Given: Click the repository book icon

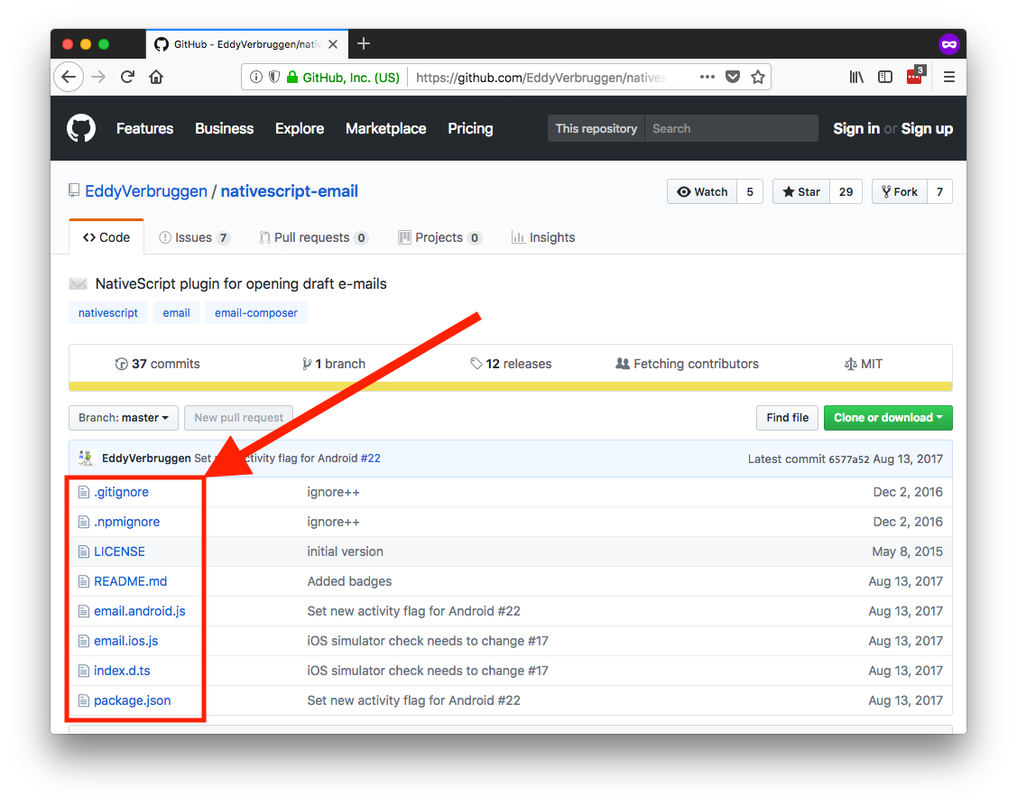Looking at the screenshot, I should point(74,190).
